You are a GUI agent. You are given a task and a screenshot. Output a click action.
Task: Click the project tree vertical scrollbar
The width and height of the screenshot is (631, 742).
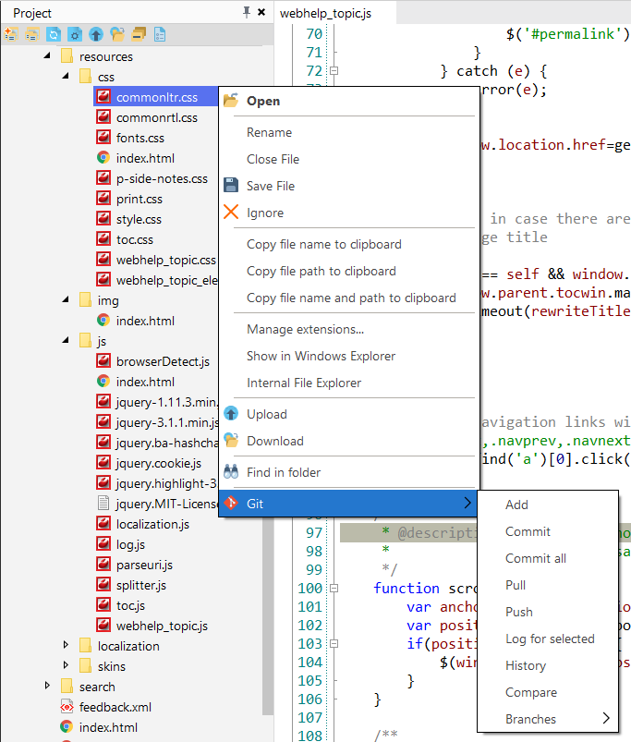268,615
